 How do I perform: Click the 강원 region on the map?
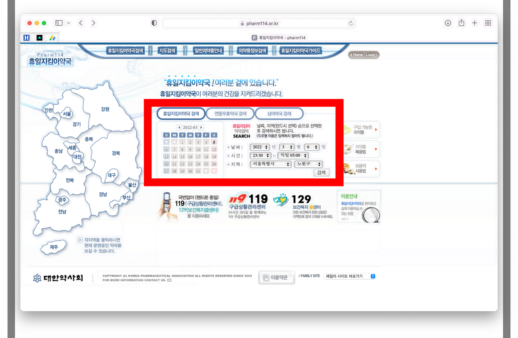[105, 109]
